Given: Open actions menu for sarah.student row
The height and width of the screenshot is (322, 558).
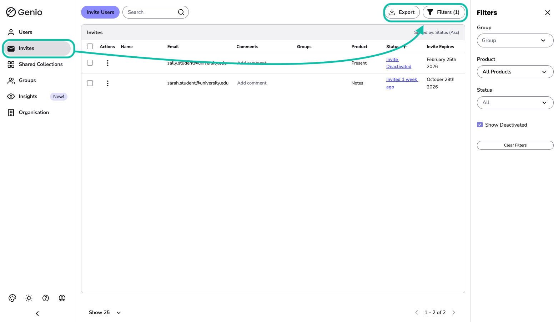Looking at the screenshot, I should [107, 83].
